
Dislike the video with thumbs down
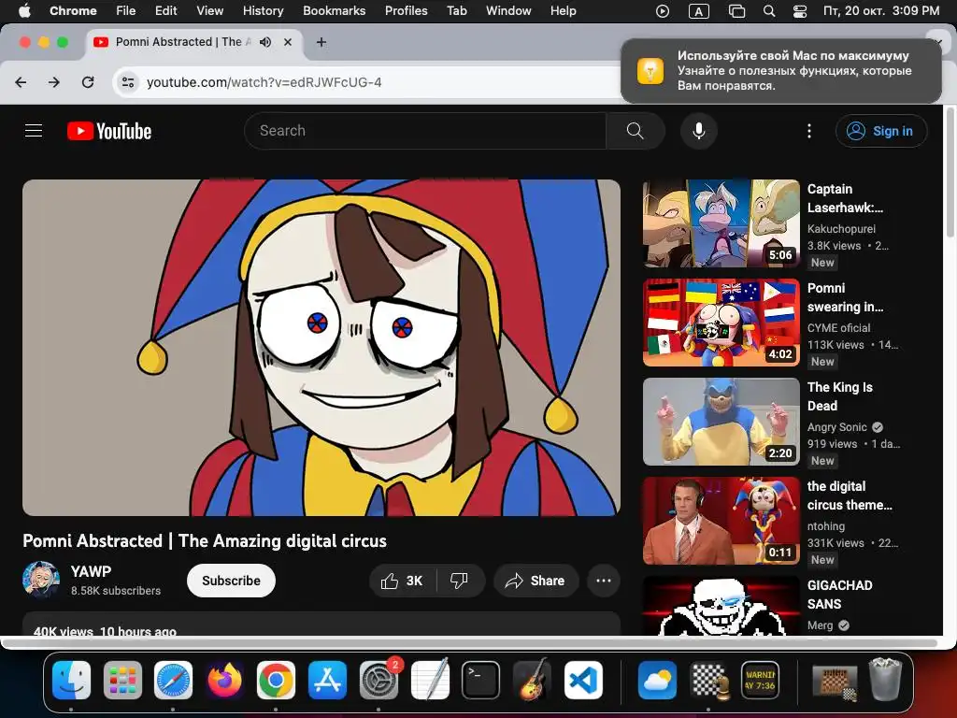pos(460,581)
